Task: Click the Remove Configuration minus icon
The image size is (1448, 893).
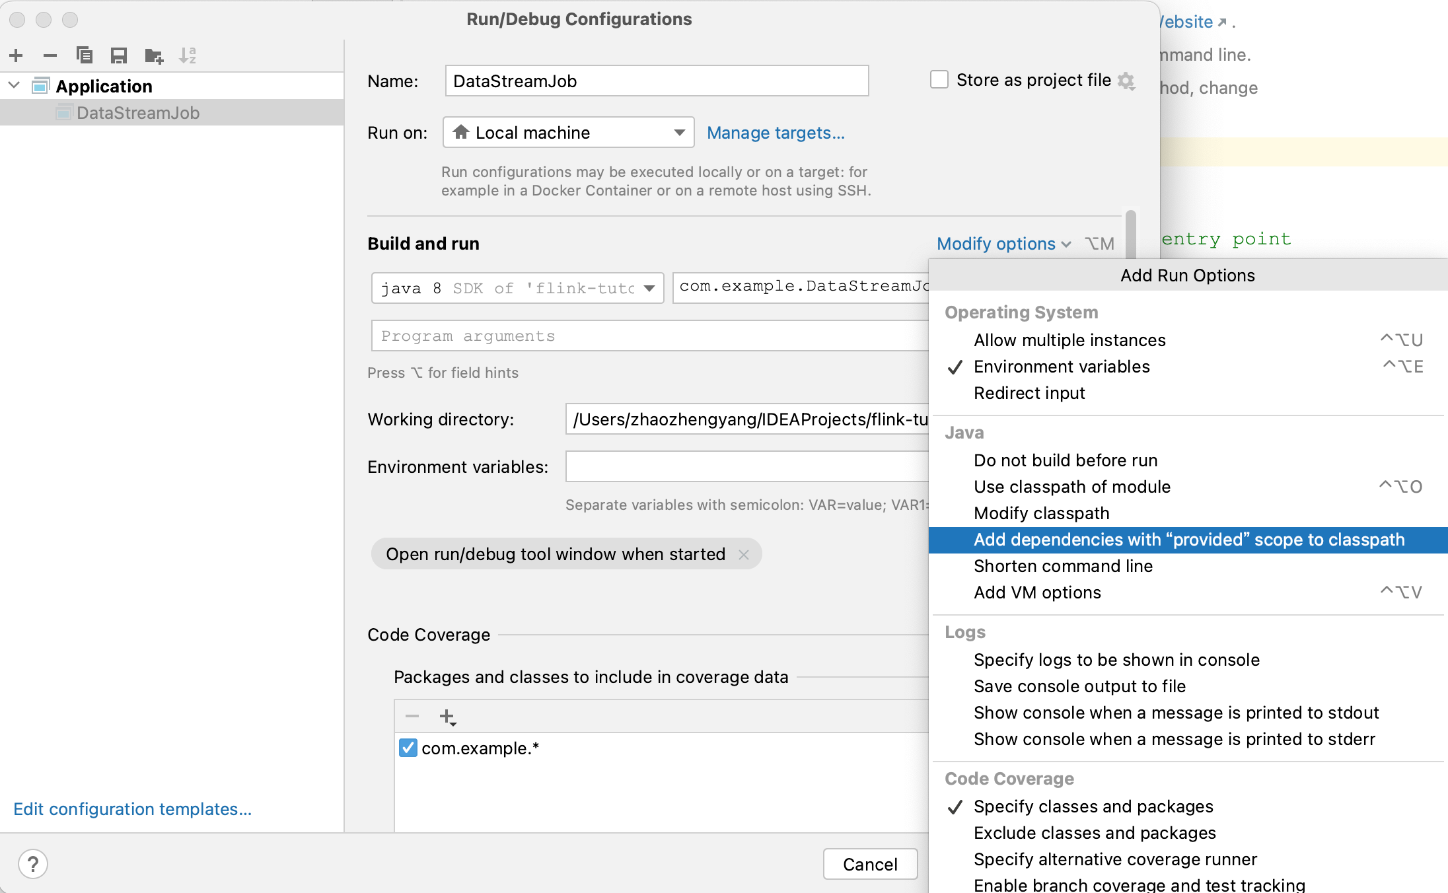Action: coord(50,55)
